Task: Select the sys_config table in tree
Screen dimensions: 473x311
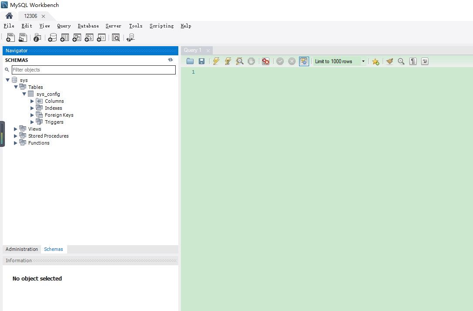Action: (48, 94)
